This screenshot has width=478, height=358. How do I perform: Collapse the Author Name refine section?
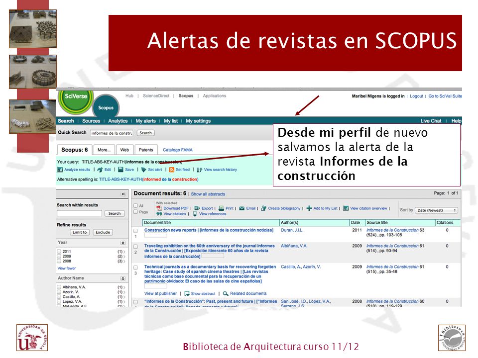point(123,278)
